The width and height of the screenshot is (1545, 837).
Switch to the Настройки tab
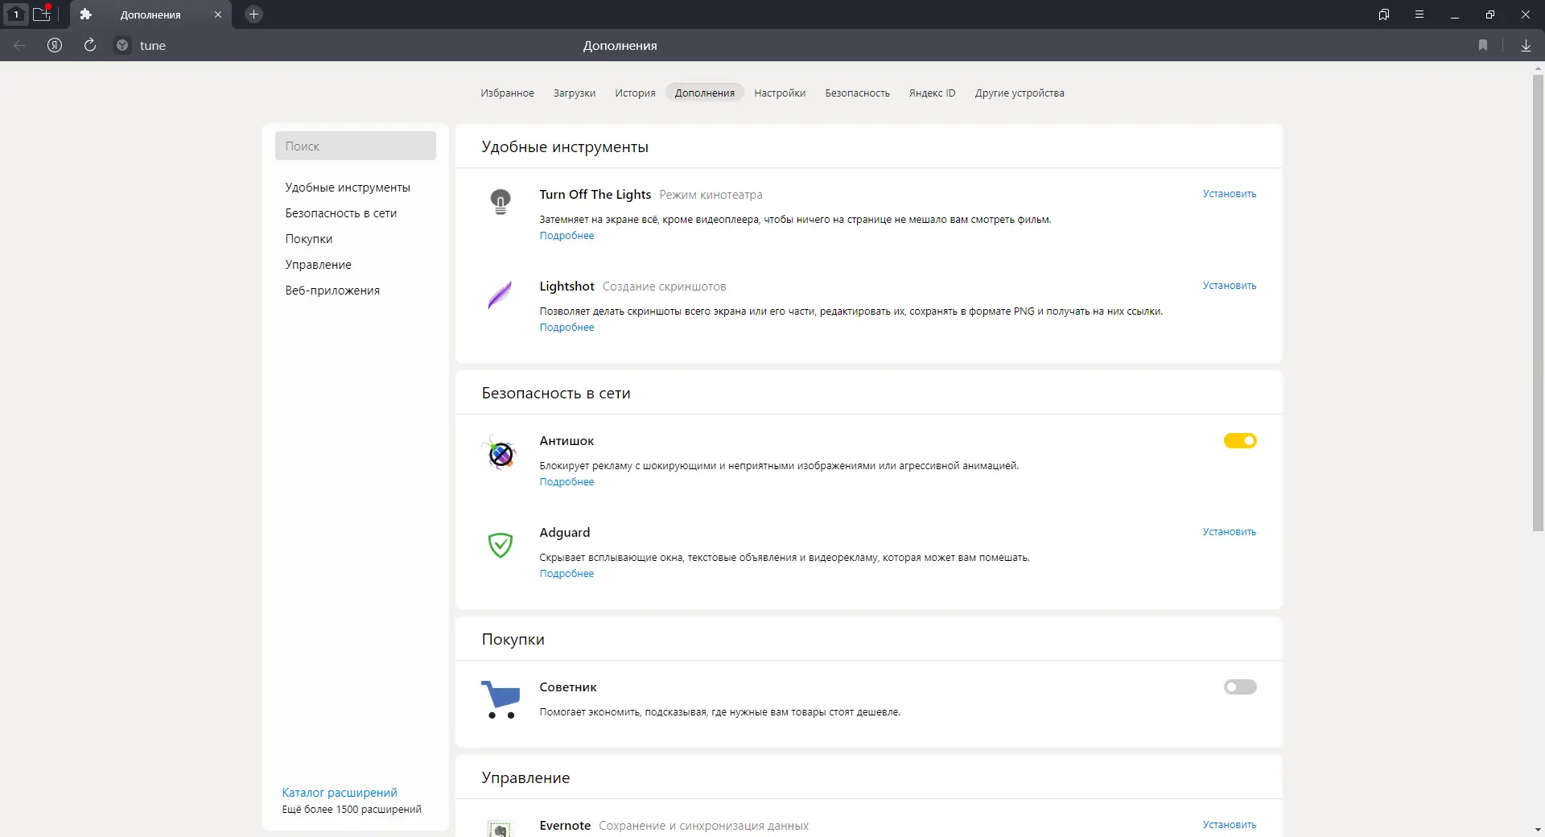(780, 93)
